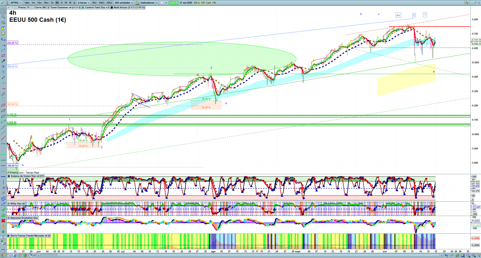
Task: Pick the red rectangle drawing tool
Action: pos(3,56)
